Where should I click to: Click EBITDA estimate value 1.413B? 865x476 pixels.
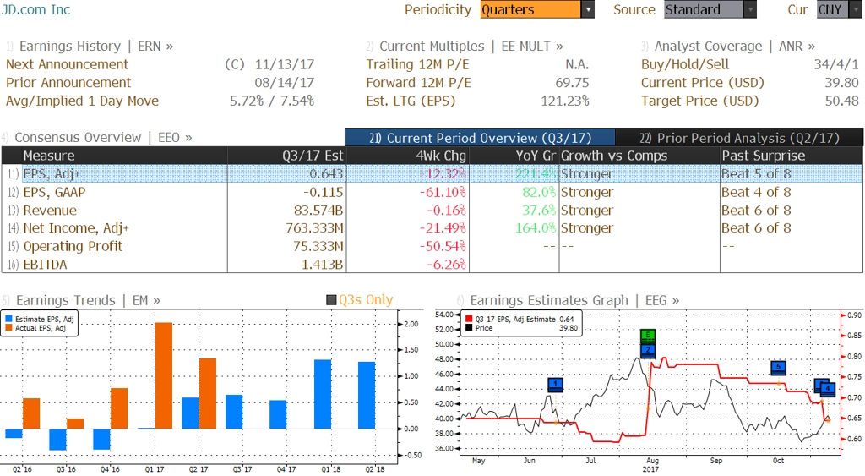point(322,265)
